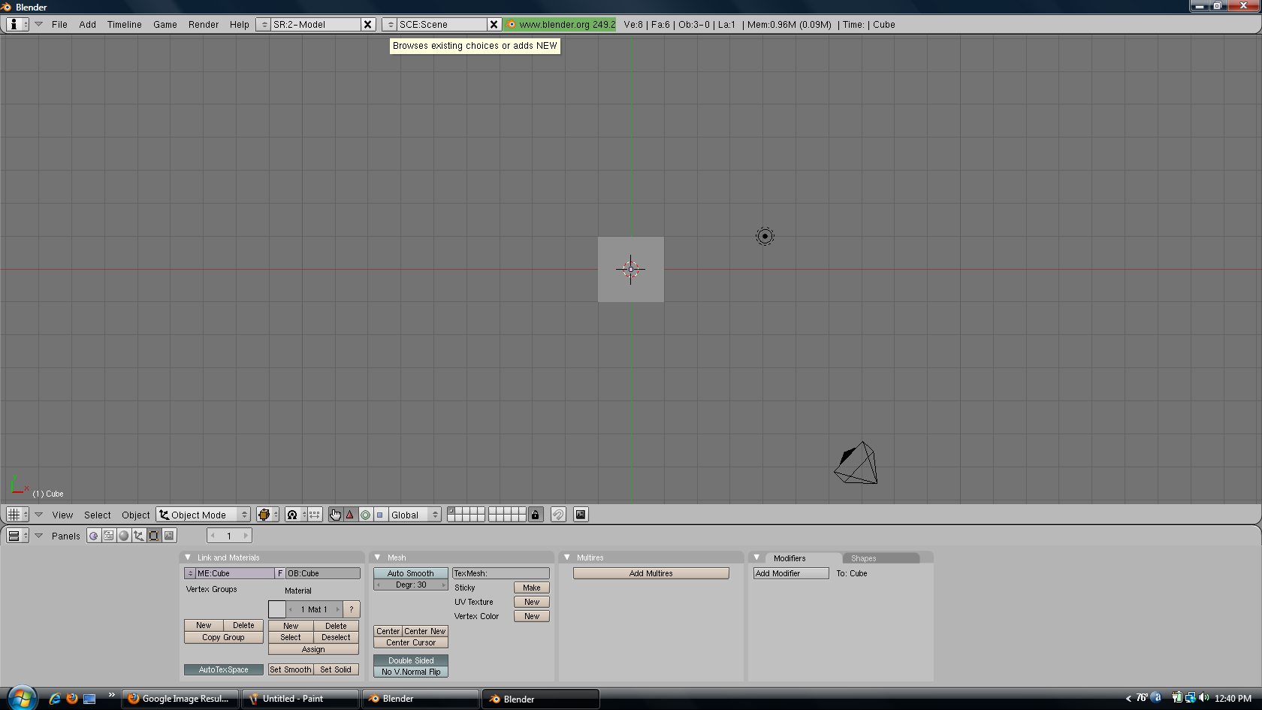Collapse the info header menus triangle
Viewport: 1262px width, 710px height.
(x=38, y=24)
